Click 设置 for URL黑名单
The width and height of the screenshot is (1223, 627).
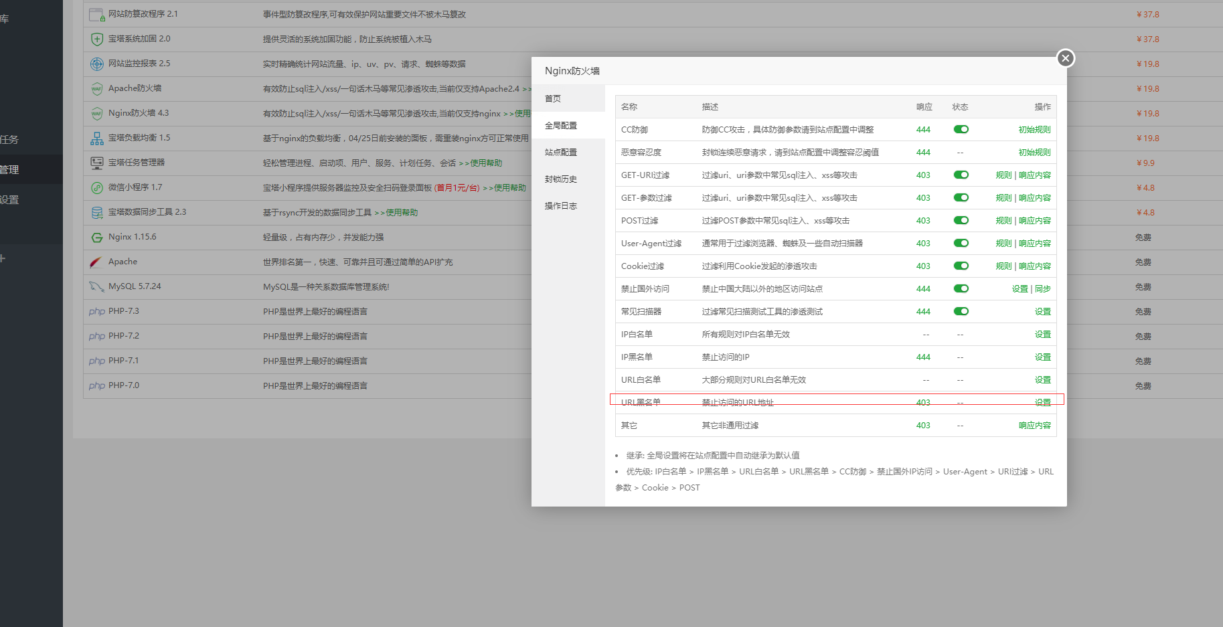1043,403
